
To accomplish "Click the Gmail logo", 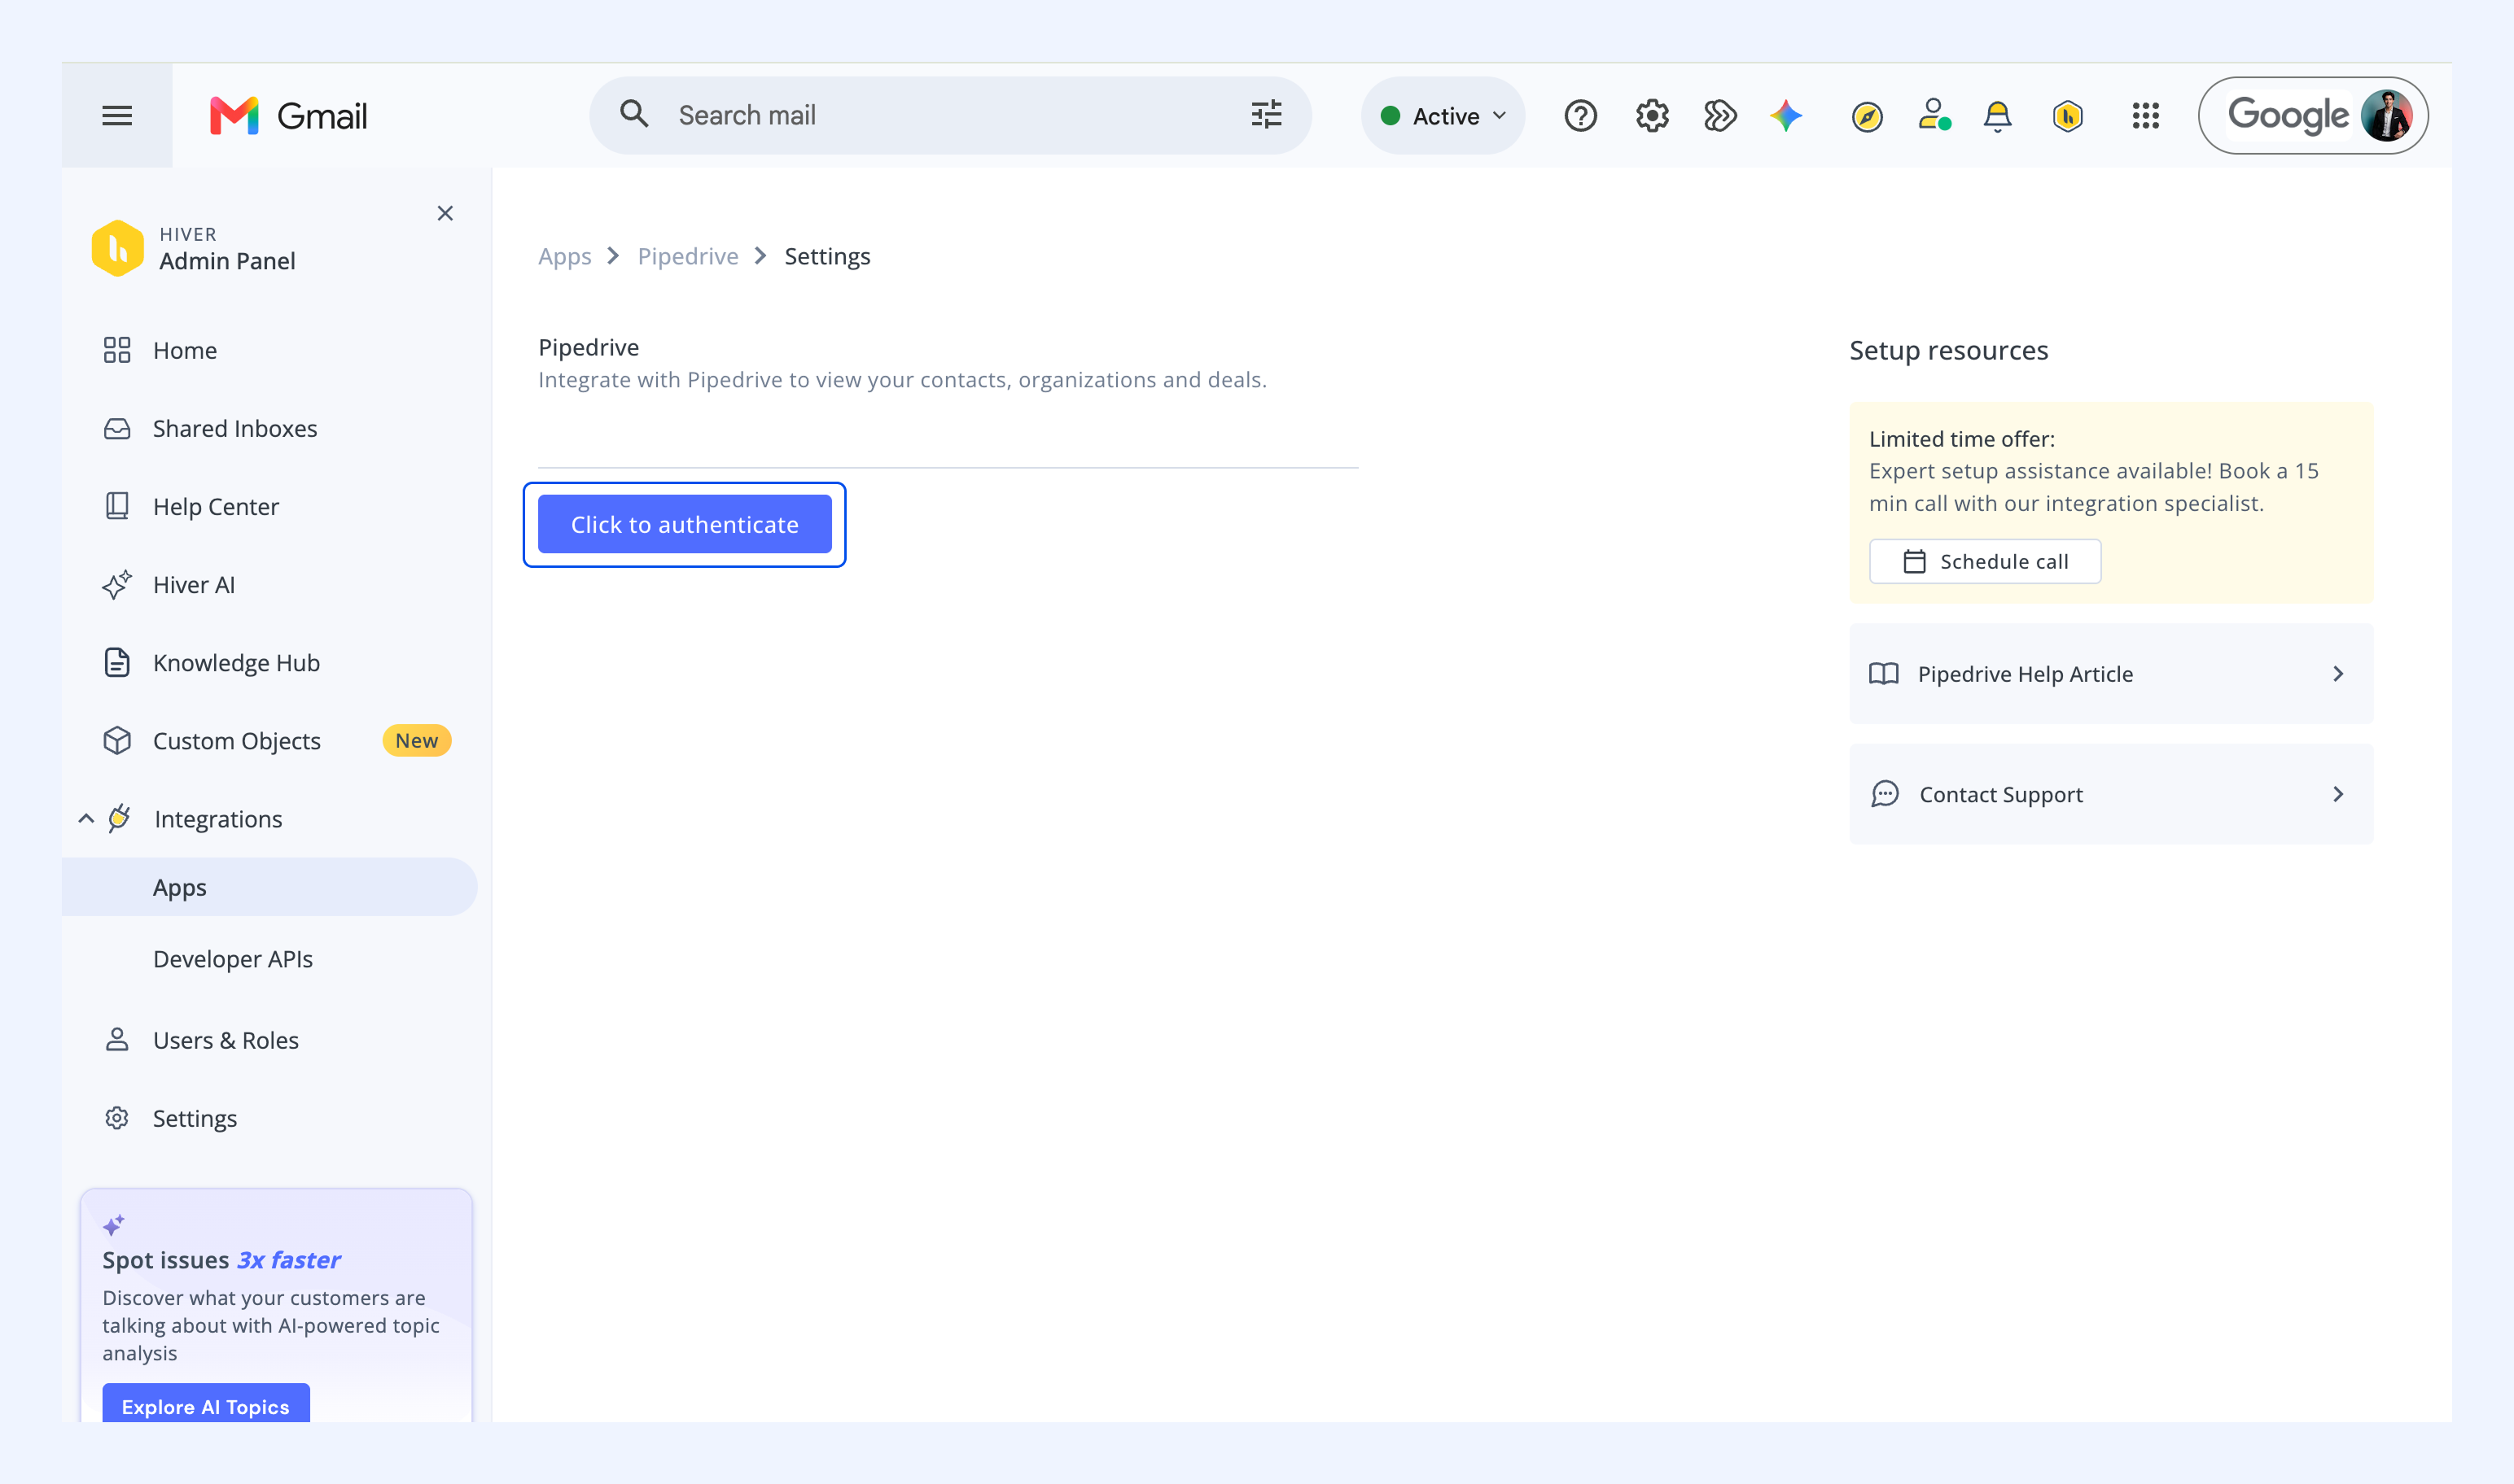I will pyautogui.click(x=288, y=116).
